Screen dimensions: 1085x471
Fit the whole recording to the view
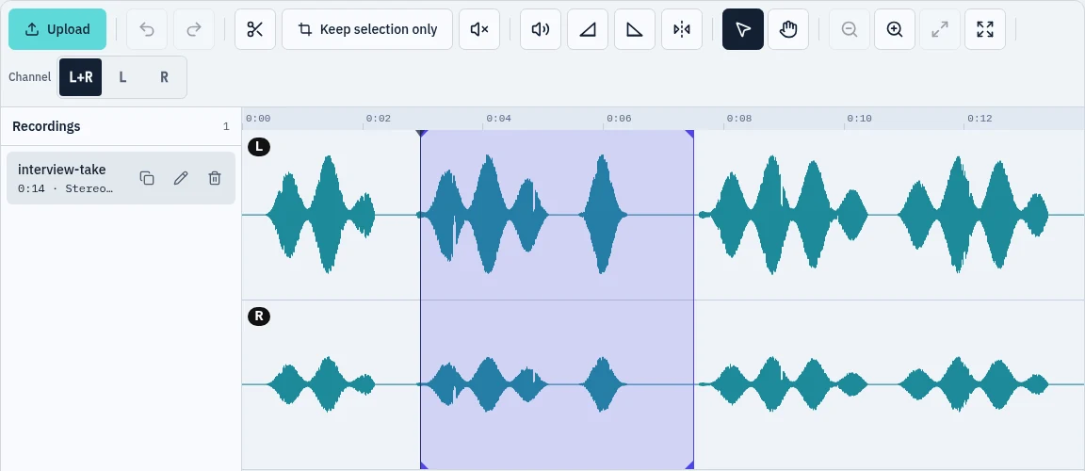984,29
